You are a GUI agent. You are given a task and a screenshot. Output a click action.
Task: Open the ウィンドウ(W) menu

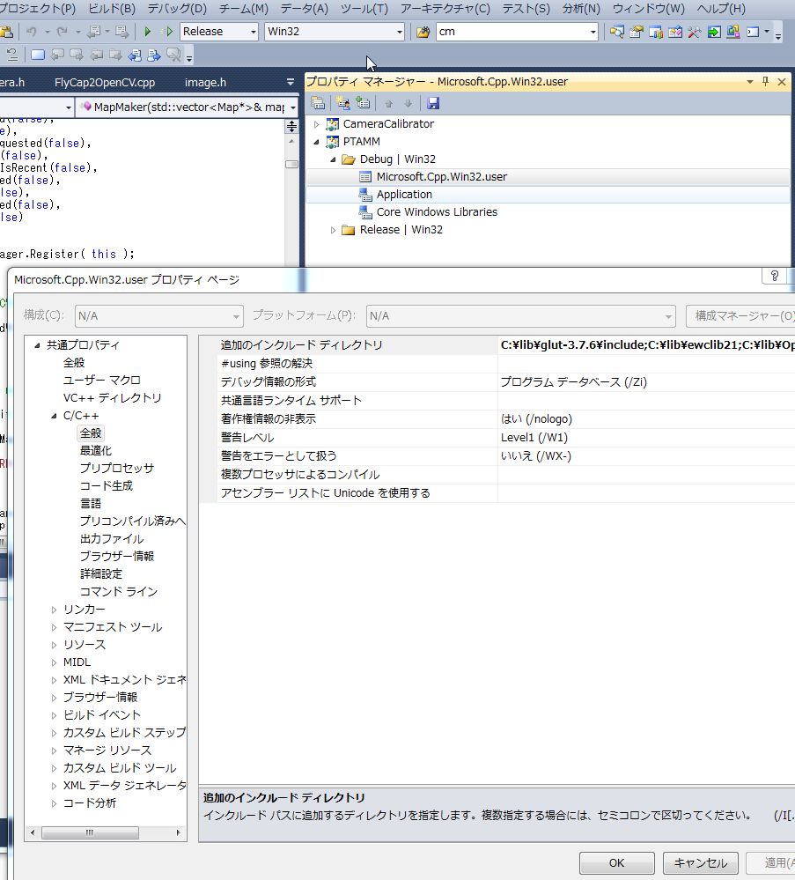click(x=649, y=9)
